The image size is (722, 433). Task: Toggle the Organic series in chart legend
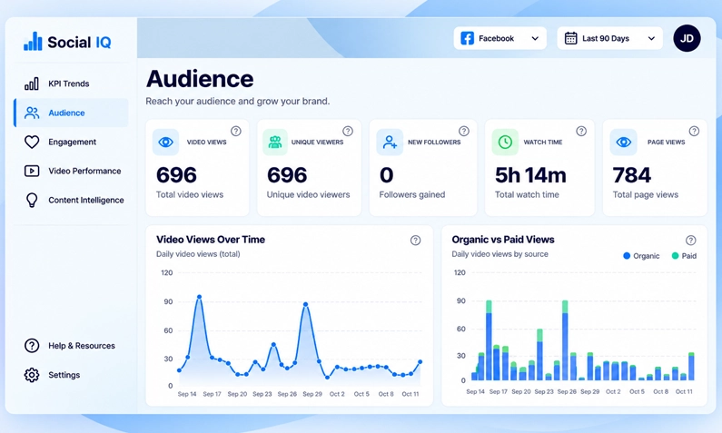coord(641,256)
